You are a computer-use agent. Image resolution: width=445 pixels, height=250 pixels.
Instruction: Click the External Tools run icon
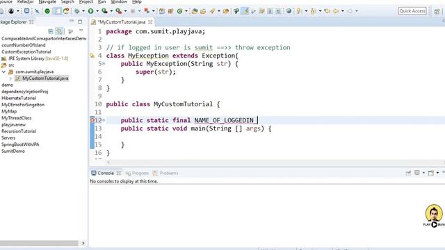pos(119,11)
